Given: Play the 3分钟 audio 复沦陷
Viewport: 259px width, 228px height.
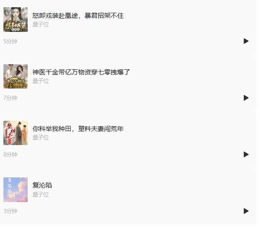Looking at the screenshot, I should pyautogui.click(x=246, y=211).
